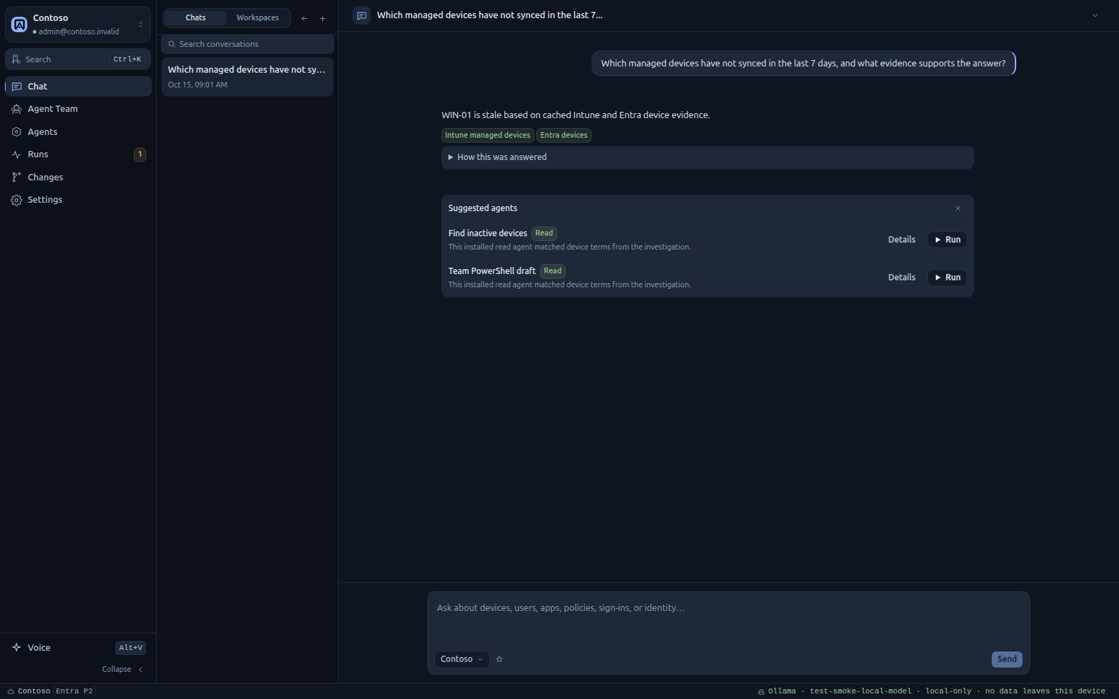Switch to the Workspaces tab

point(257,17)
